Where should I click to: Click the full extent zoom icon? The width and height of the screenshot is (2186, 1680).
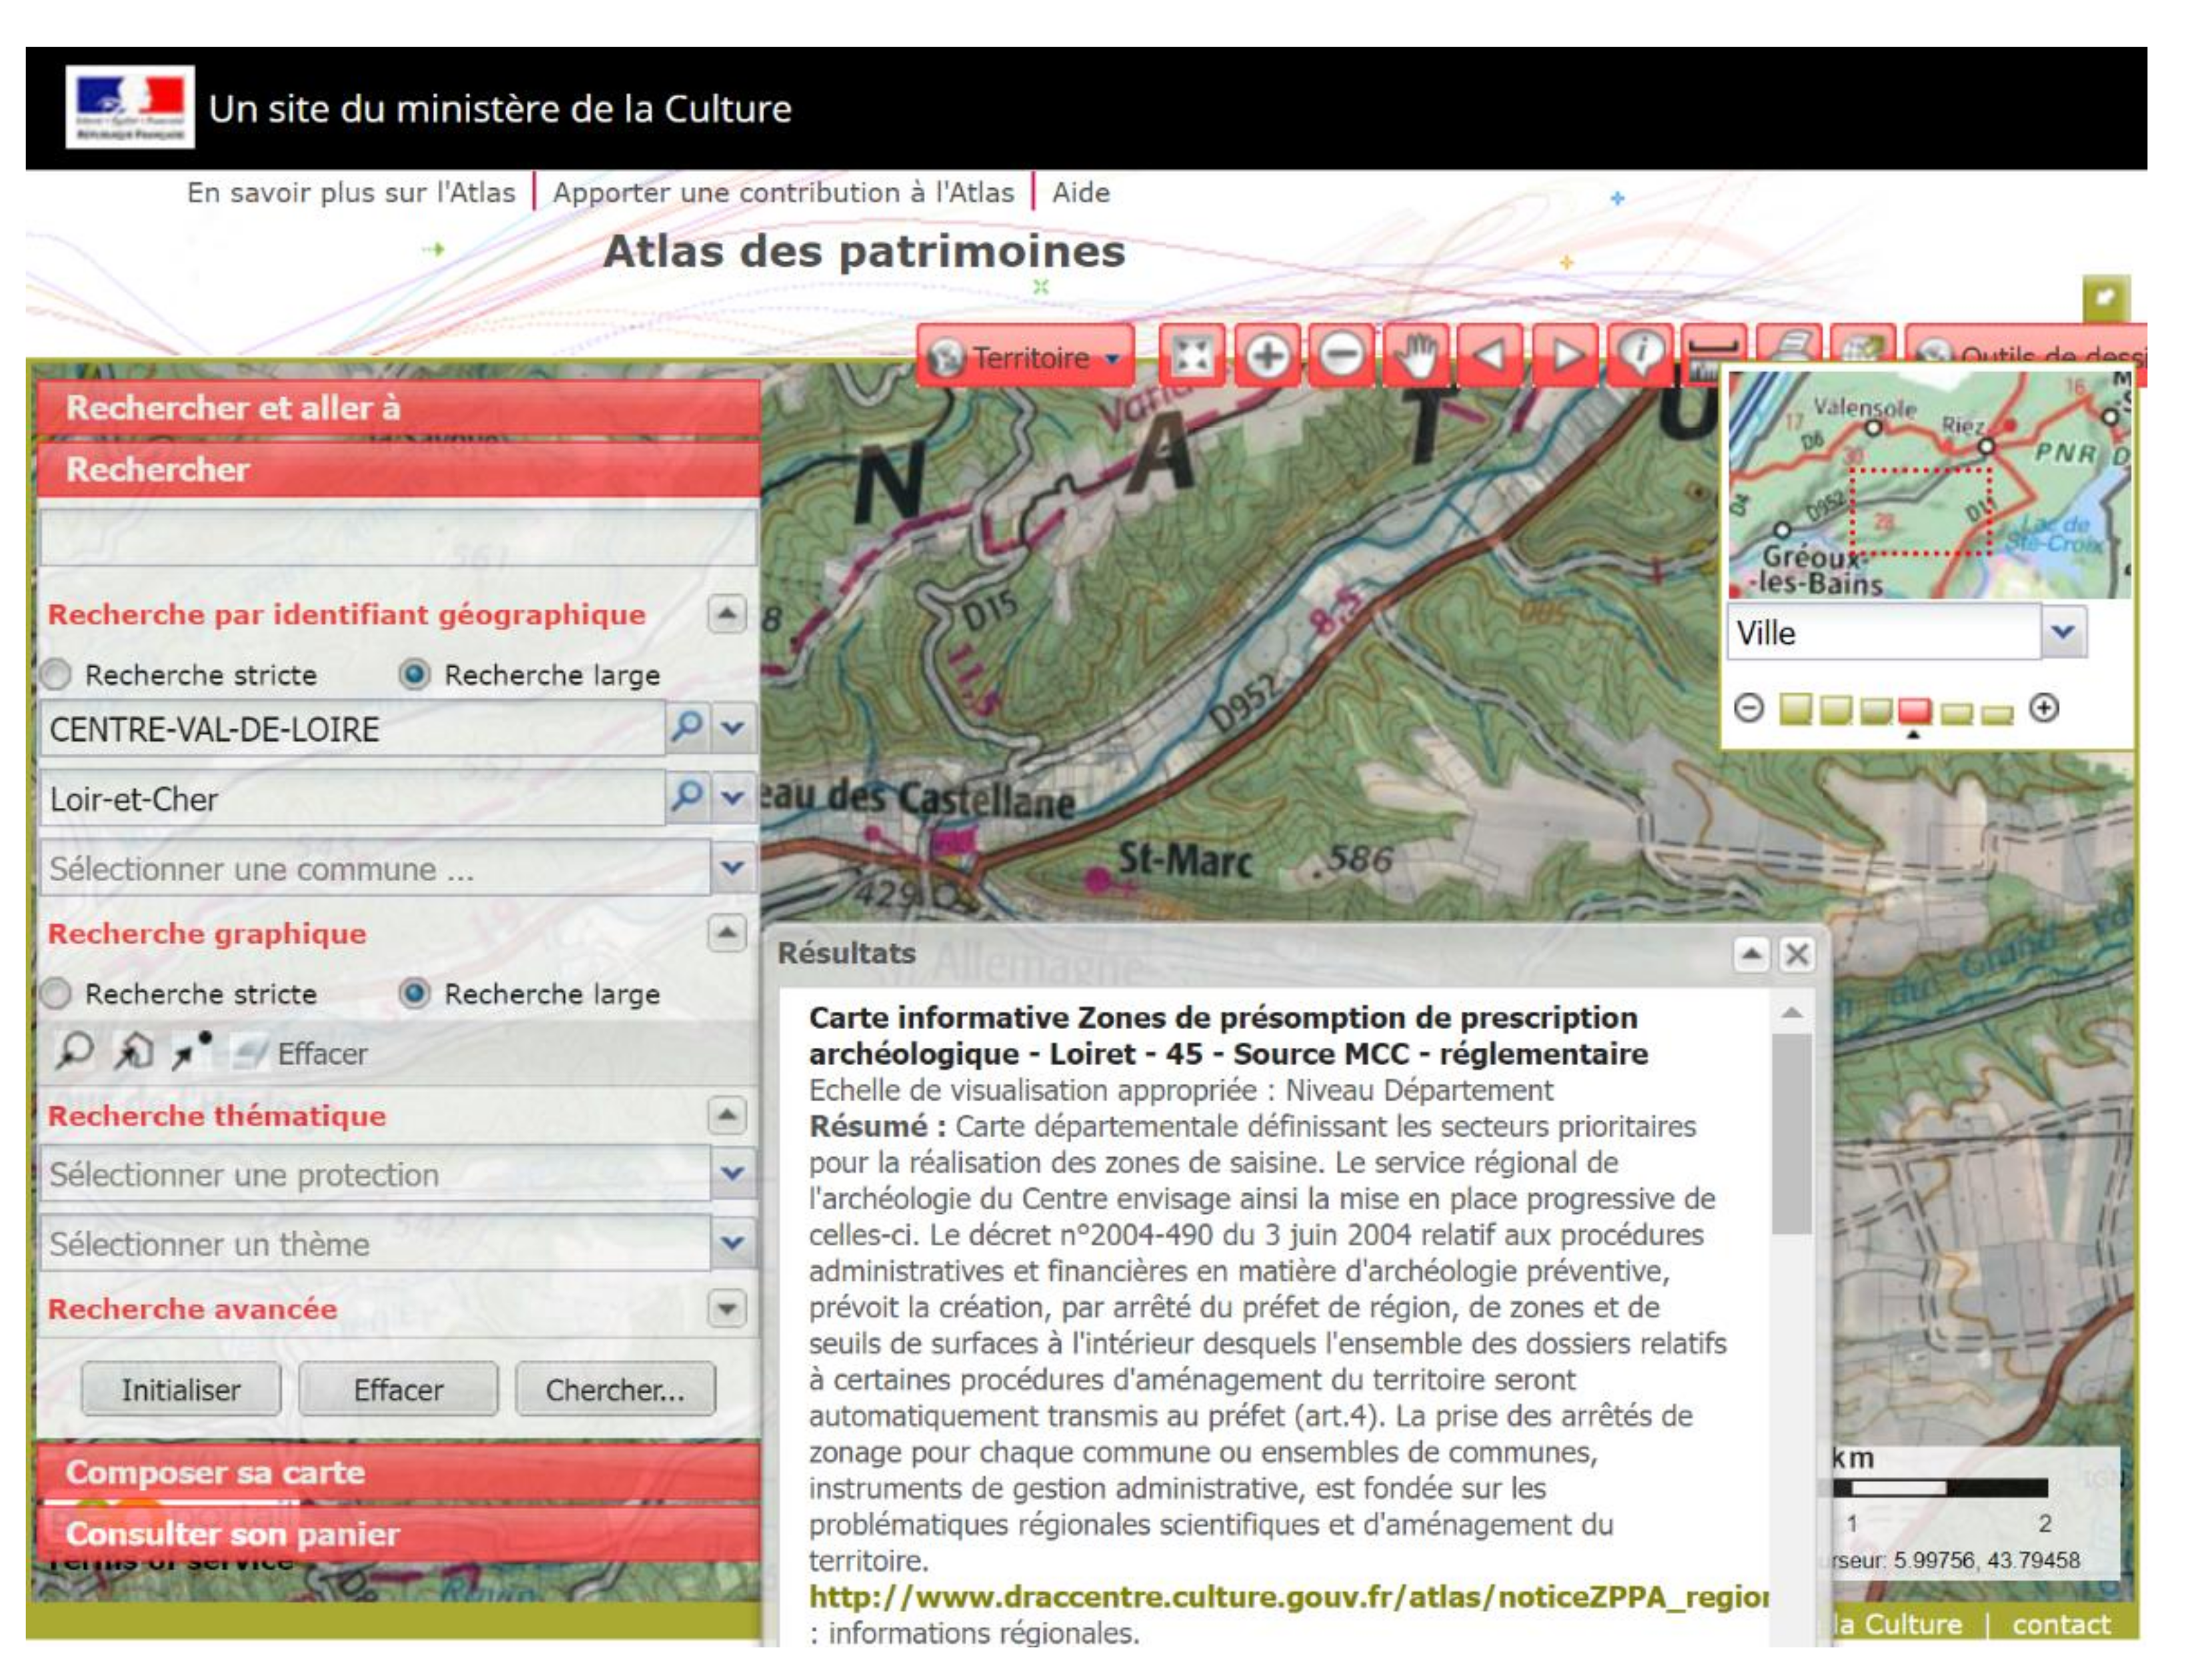click(x=1191, y=356)
